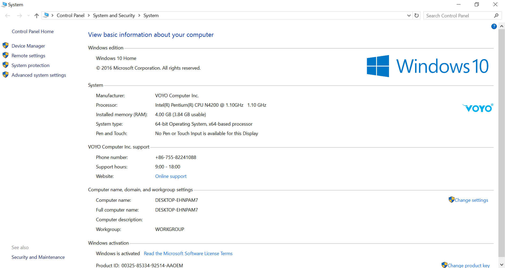This screenshot has width=505, height=268.
Task: Go to Control Panel Home
Action: 33,32
